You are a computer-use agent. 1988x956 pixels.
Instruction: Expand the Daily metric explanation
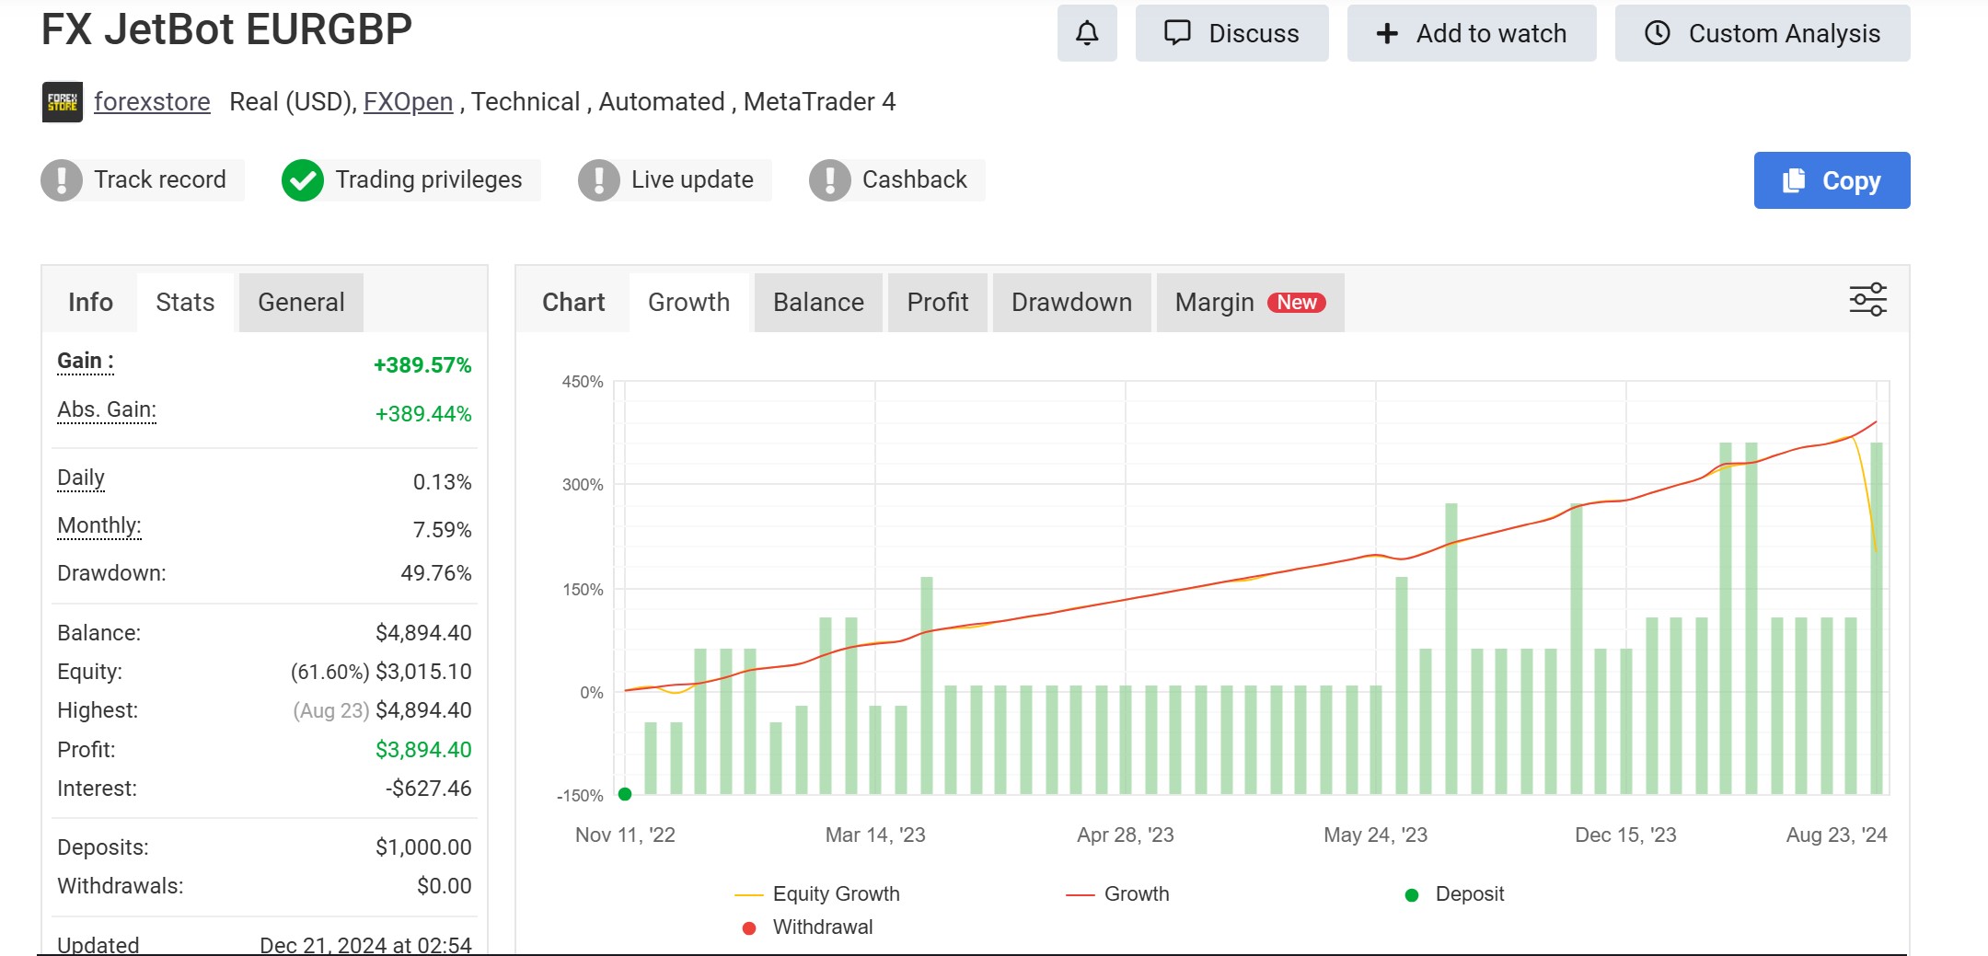tap(81, 477)
